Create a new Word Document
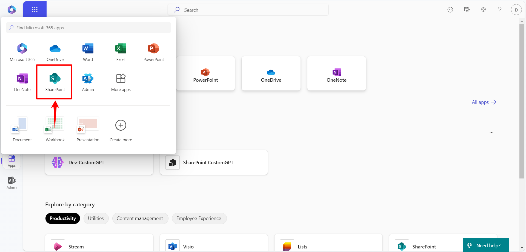This screenshot has width=526, height=252. 22,129
